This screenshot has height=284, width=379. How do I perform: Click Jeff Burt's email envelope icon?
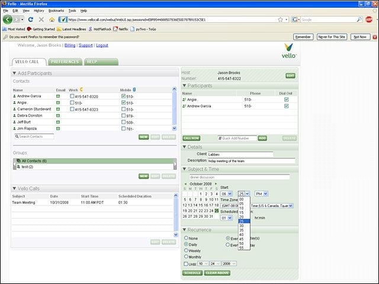[x=58, y=122]
